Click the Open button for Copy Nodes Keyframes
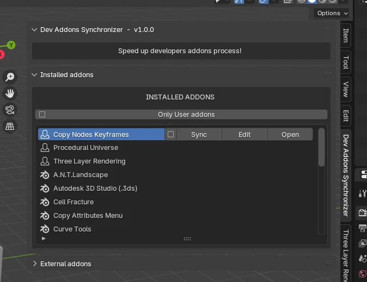367x282 pixels. click(290, 135)
